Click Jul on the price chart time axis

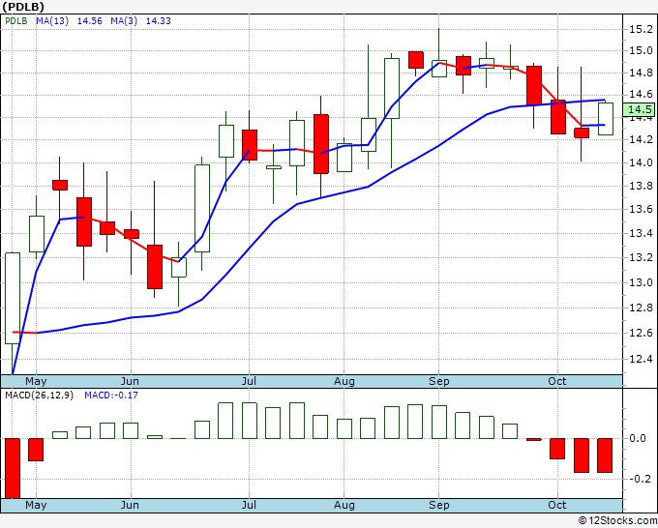(249, 381)
